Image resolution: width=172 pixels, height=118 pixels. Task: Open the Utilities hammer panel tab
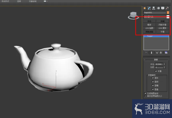(x=167, y=8)
